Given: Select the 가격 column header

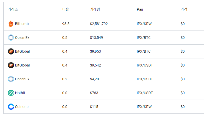Looking at the screenshot, I should point(184,9).
